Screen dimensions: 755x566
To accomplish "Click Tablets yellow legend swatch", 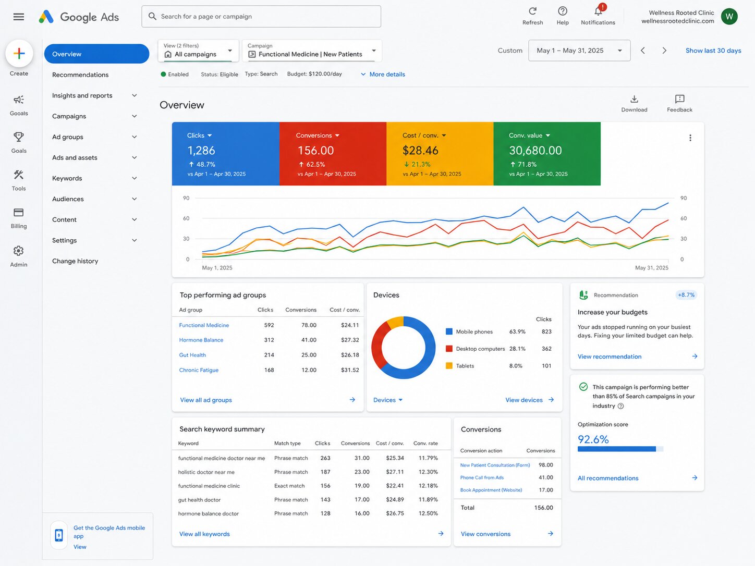I will pyautogui.click(x=449, y=366).
